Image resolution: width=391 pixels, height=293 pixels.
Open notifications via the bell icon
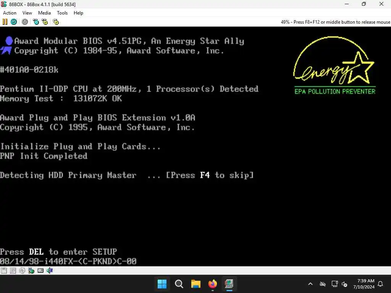click(381, 284)
